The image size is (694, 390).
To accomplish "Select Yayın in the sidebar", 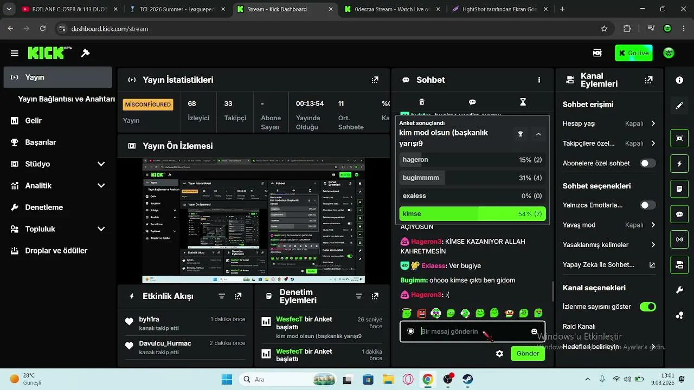I will pyautogui.click(x=58, y=77).
